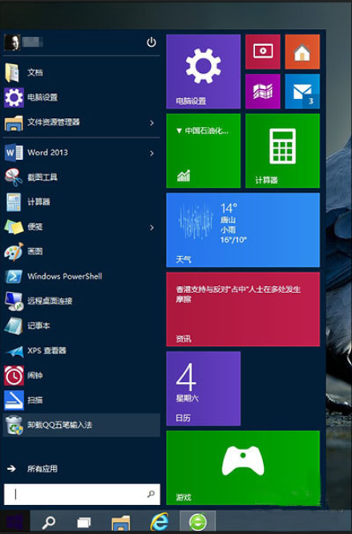352x534 pixels.
Task: Open the 日历 calendar tile
Action: click(x=204, y=389)
